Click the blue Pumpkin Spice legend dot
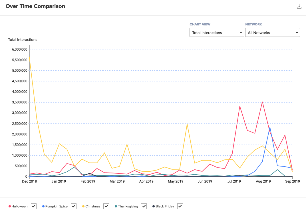306x214 pixels. point(43,206)
